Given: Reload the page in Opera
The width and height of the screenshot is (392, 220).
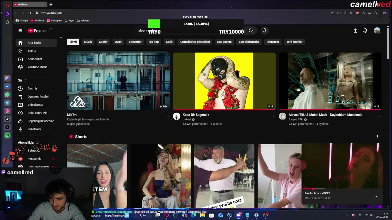Looking at the screenshot, I should tap(30, 13).
